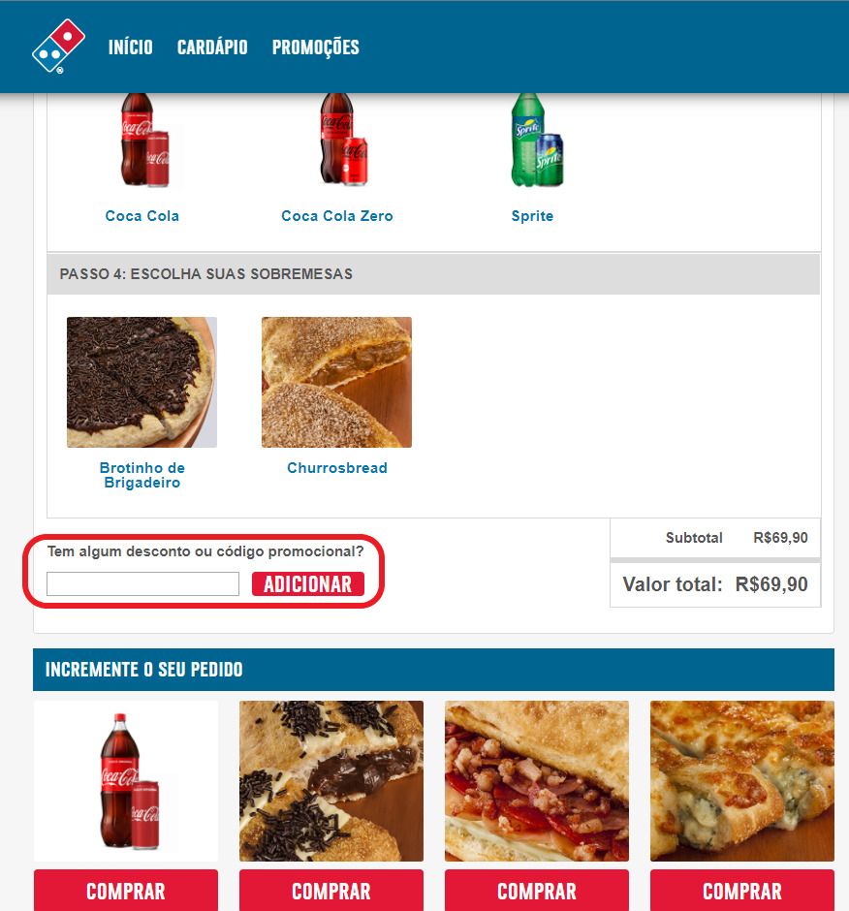Click the Coca Cola Zero link

[337, 216]
